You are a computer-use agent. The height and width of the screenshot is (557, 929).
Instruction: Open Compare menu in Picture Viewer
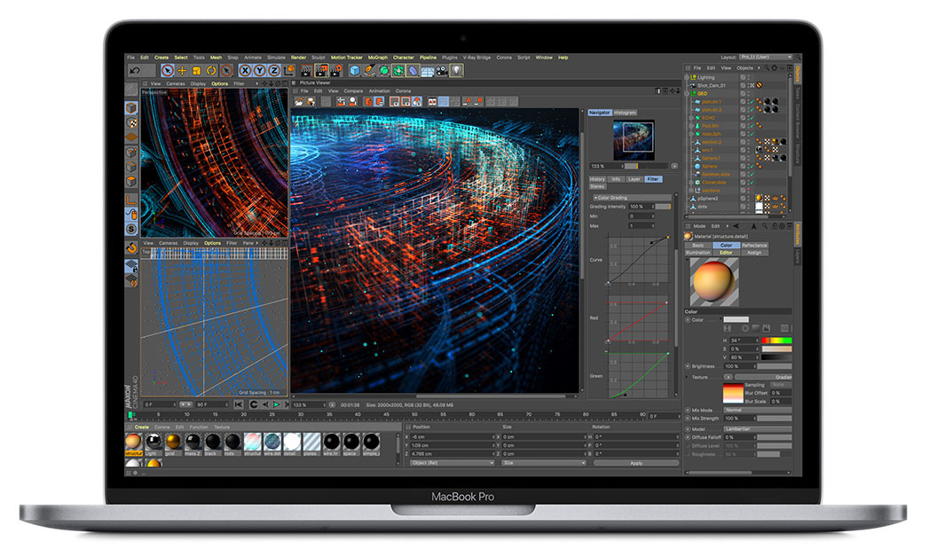[353, 91]
